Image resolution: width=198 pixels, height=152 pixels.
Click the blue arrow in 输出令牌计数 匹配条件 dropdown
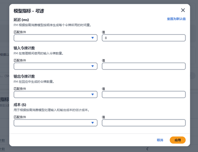pyautogui.click(x=92, y=95)
